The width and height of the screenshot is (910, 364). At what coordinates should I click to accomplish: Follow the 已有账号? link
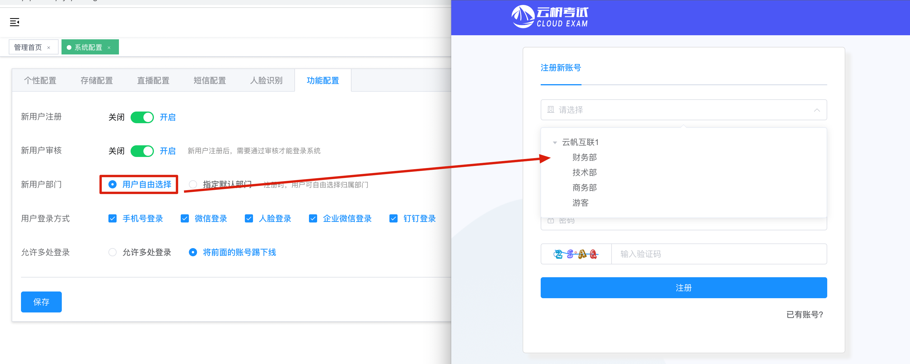[805, 314]
